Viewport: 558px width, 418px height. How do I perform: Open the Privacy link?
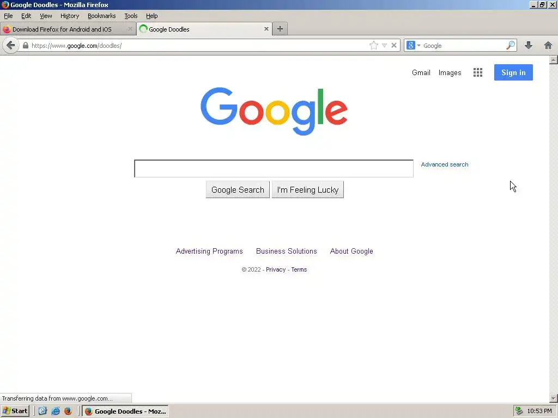point(276,269)
